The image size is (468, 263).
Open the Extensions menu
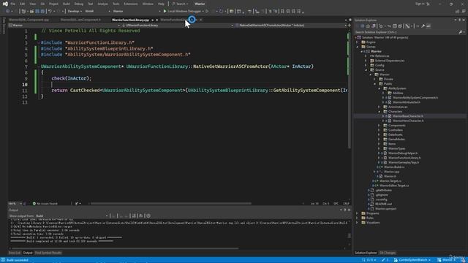pos(131,4)
